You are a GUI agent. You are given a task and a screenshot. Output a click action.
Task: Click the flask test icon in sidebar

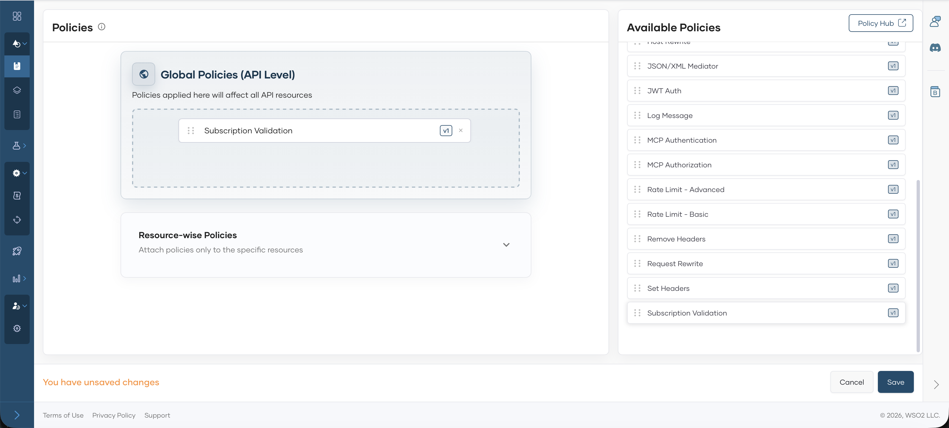(x=16, y=146)
